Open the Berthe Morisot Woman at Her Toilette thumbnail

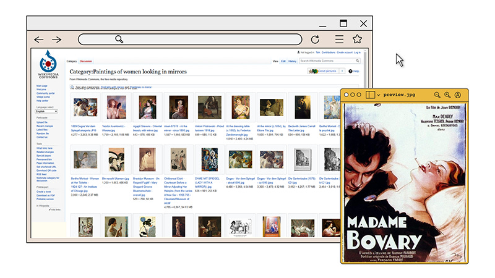click(85, 160)
